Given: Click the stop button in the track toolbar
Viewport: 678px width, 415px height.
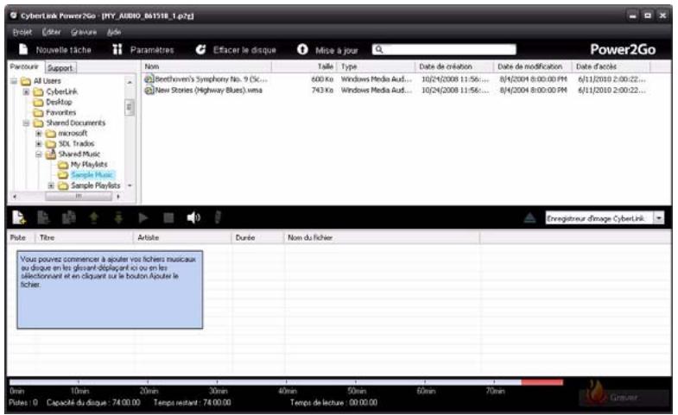Looking at the screenshot, I should tap(168, 217).
